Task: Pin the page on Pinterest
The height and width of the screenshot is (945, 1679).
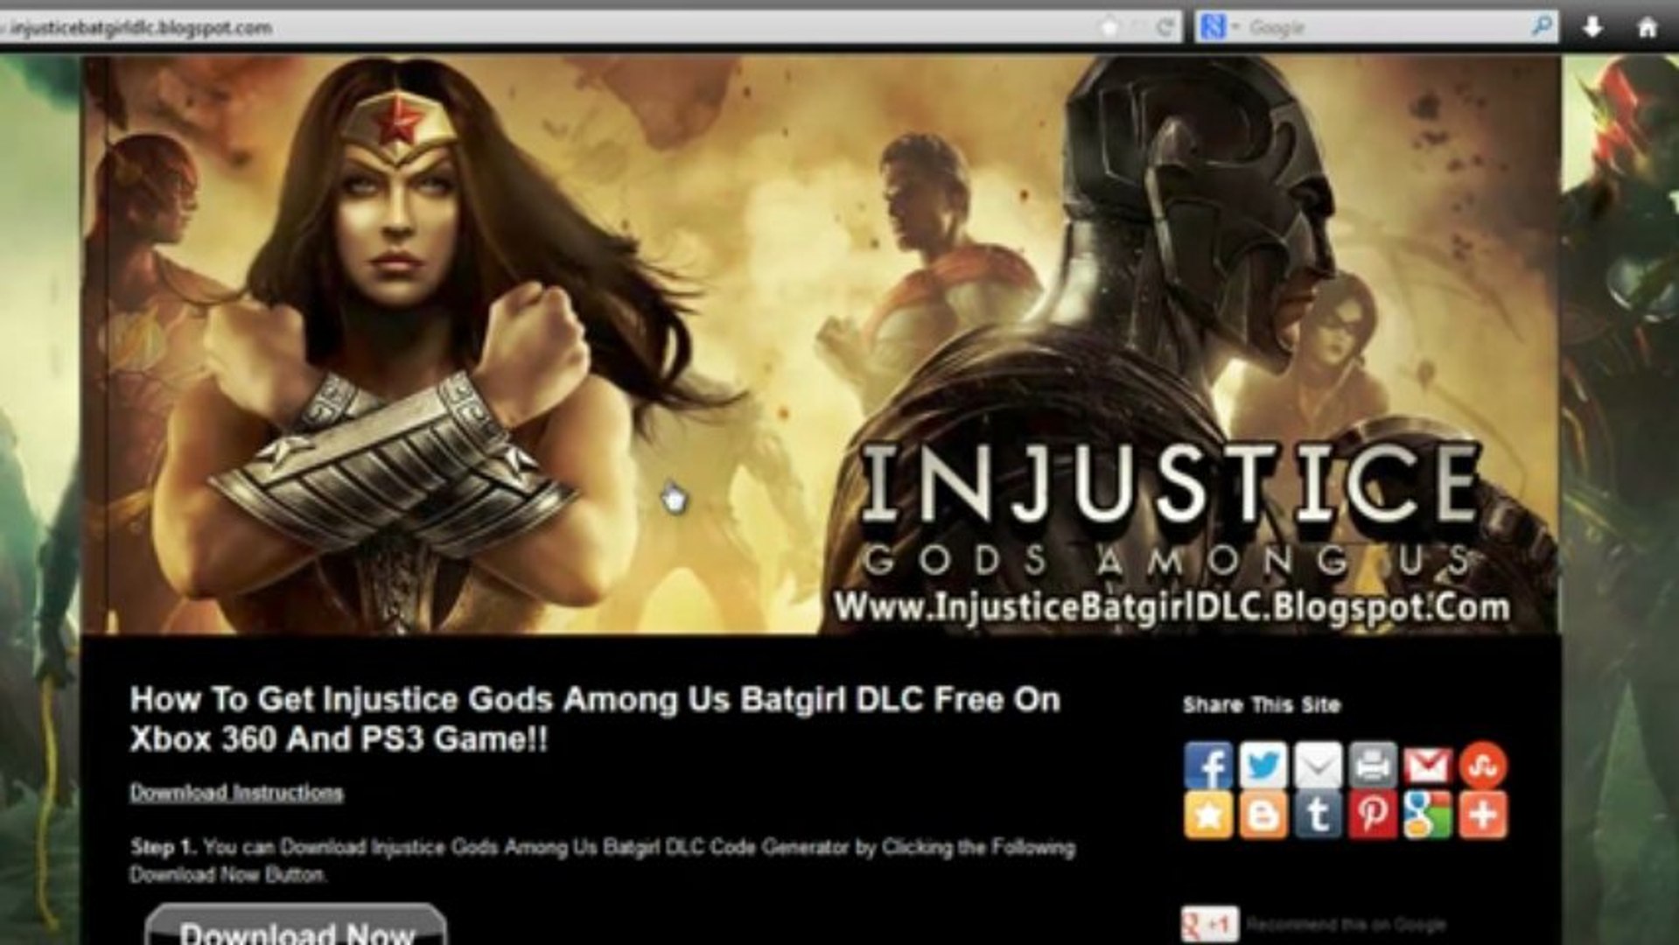Action: point(1373,815)
